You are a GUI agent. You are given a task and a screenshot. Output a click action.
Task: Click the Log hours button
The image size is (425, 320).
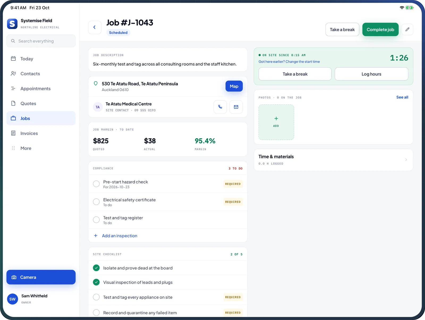(x=371, y=74)
